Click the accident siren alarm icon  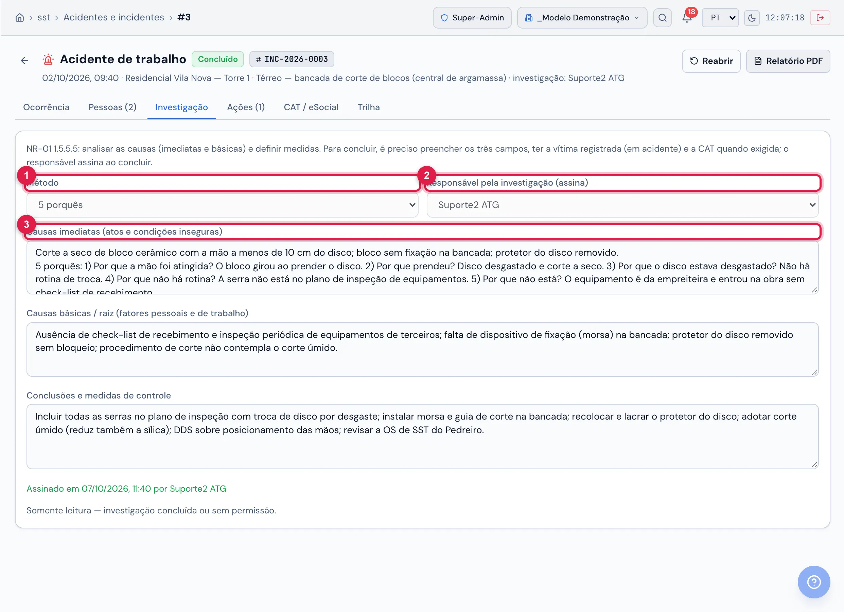click(48, 59)
